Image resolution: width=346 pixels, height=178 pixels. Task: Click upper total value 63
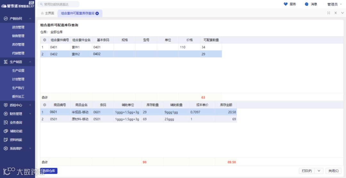pyautogui.click(x=203, y=97)
